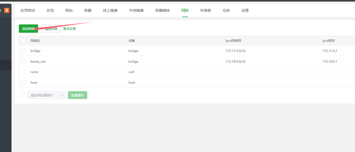Click the none network name
Viewport: 355px width, 152px height.
pos(34,72)
